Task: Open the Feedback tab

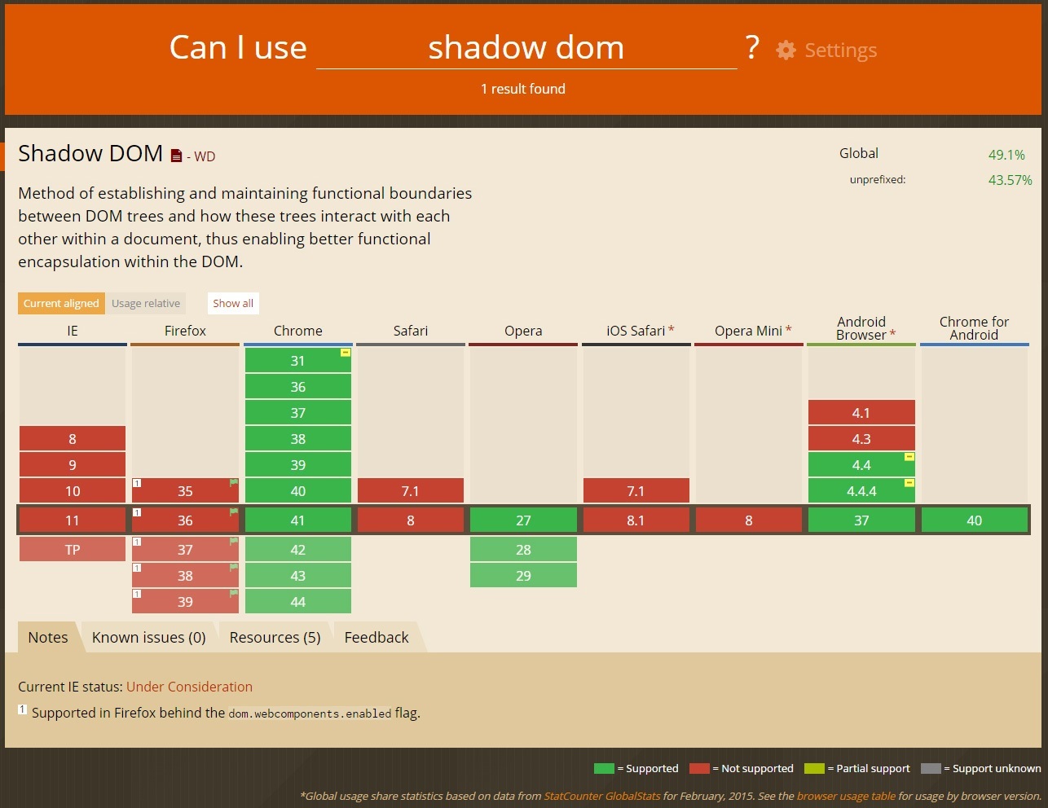Action: coord(376,637)
